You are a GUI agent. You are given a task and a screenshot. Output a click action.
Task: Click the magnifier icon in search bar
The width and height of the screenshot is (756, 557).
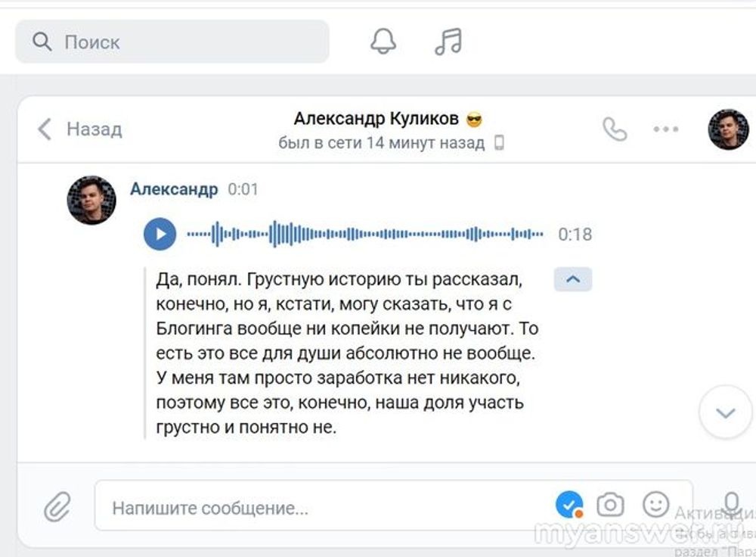42,42
